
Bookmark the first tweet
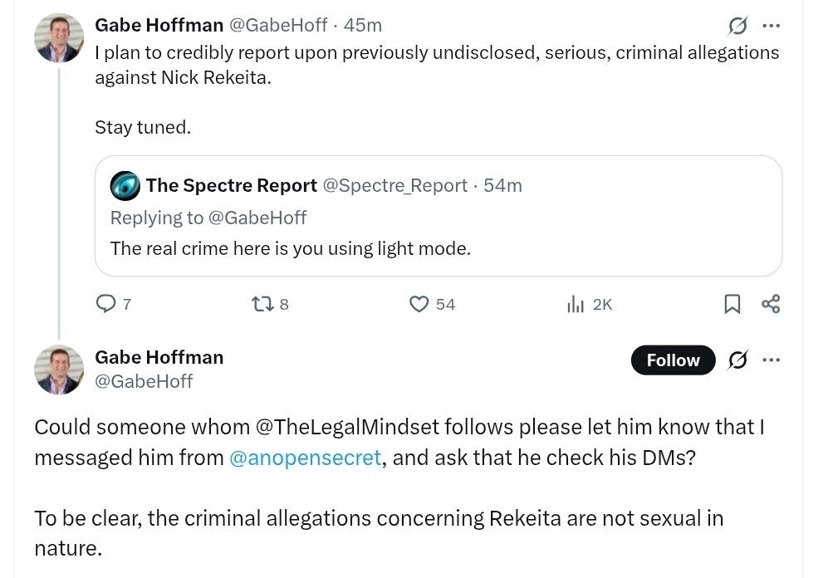(732, 304)
